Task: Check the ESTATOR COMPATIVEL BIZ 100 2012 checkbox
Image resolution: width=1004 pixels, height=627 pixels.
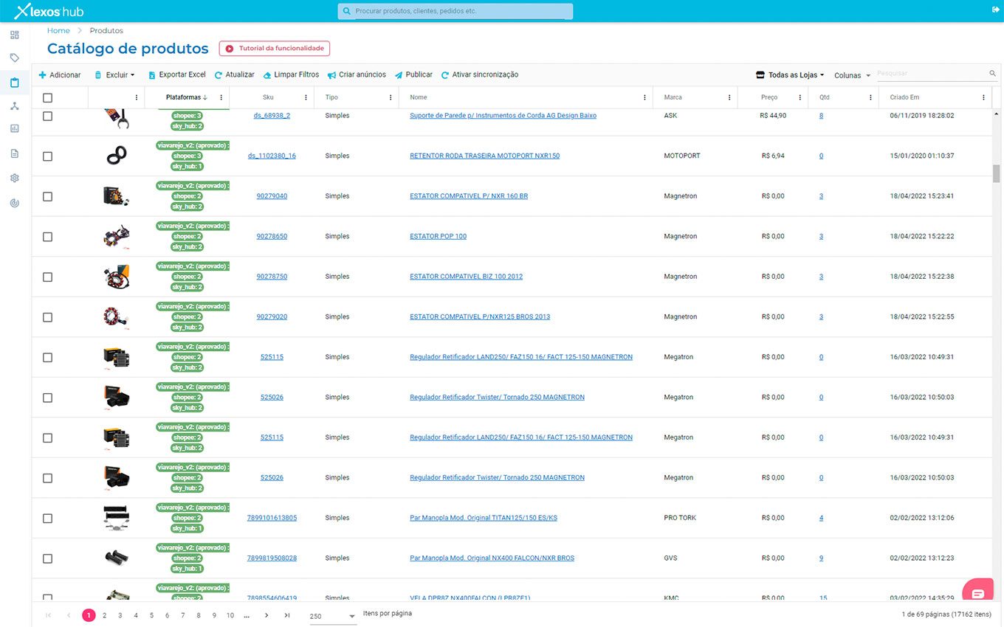Action: click(47, 277)
